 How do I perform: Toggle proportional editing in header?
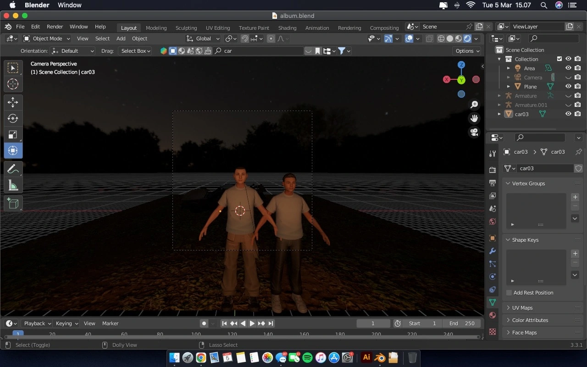pyautogui.click(x=271, y=39)
